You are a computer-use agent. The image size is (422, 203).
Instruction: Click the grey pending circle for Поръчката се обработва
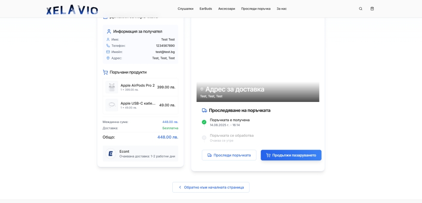pos(204,138)
